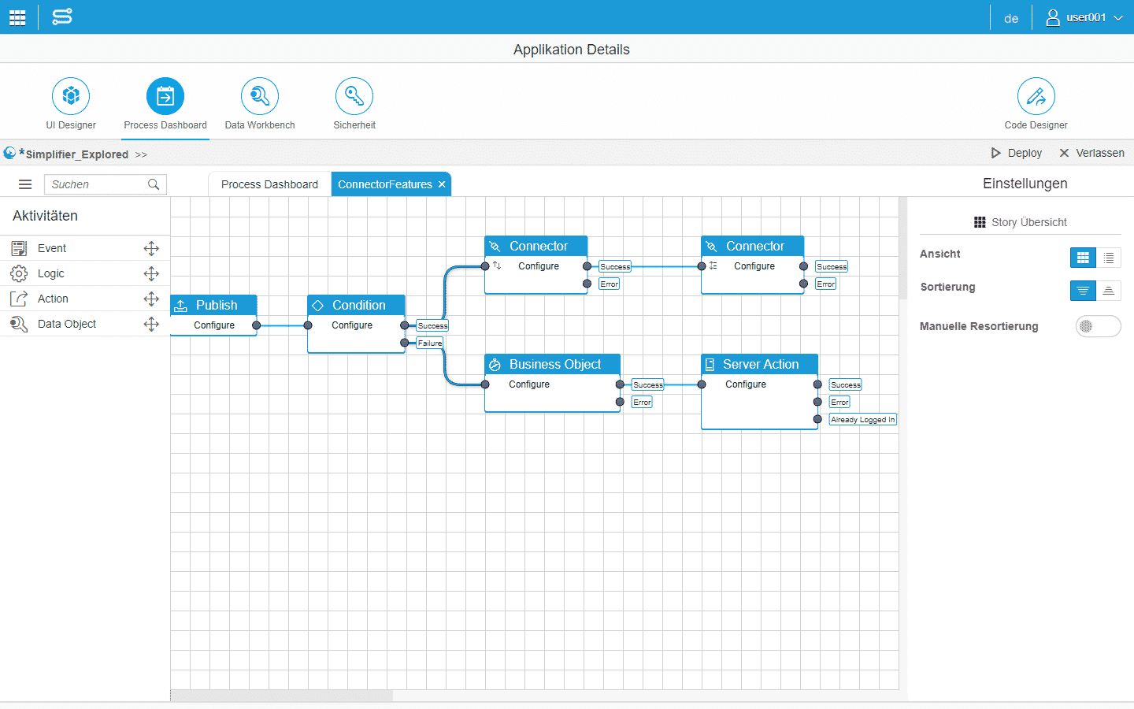Toggle the Manuelle Resortierung switch
This screenshot has height=709, width=1134.
coord(1098,326)
